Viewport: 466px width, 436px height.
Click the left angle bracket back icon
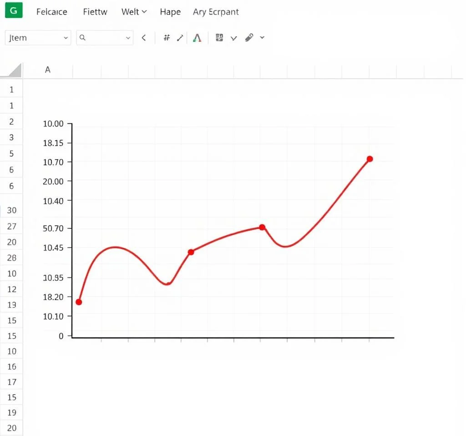click(144, 38)
